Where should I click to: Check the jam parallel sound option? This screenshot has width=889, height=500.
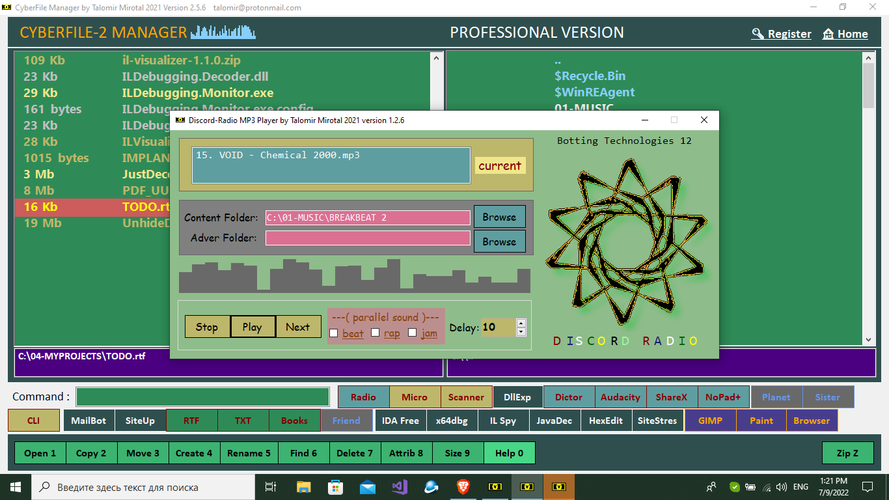click(x=412, y=333)
